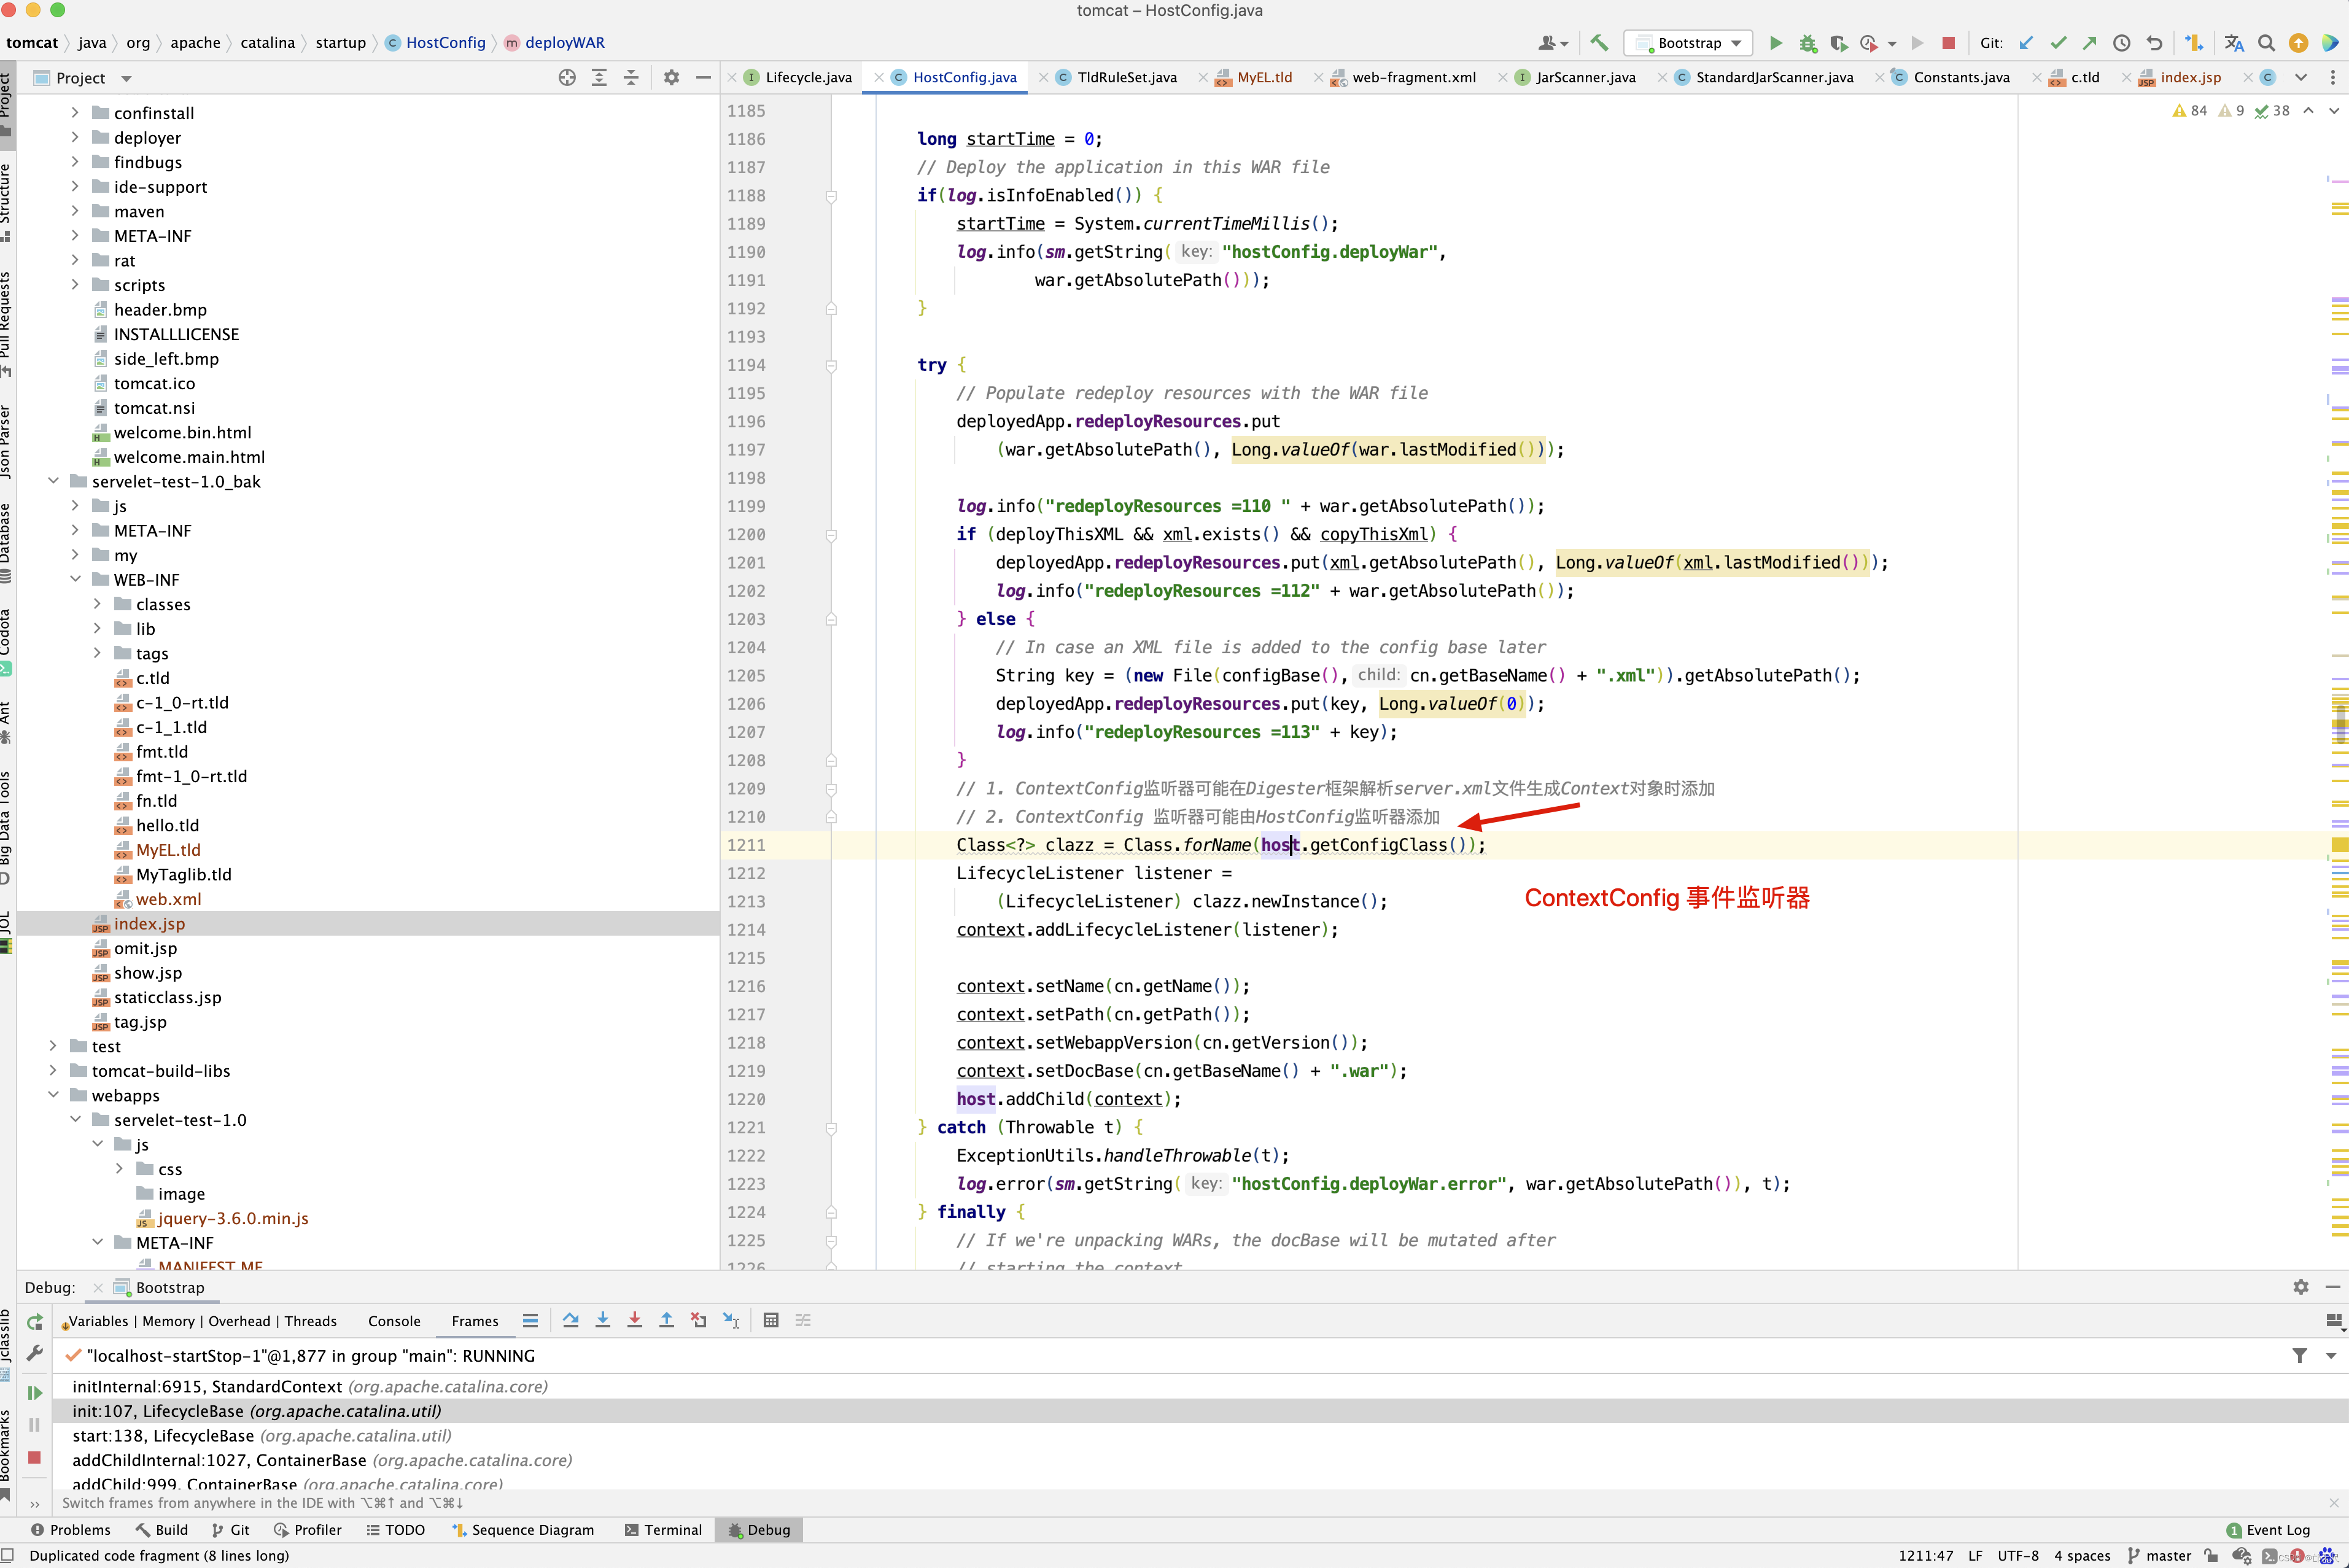Toggle fold marker at line 1188
The image size is (2349, 1568).
point(831,196)
